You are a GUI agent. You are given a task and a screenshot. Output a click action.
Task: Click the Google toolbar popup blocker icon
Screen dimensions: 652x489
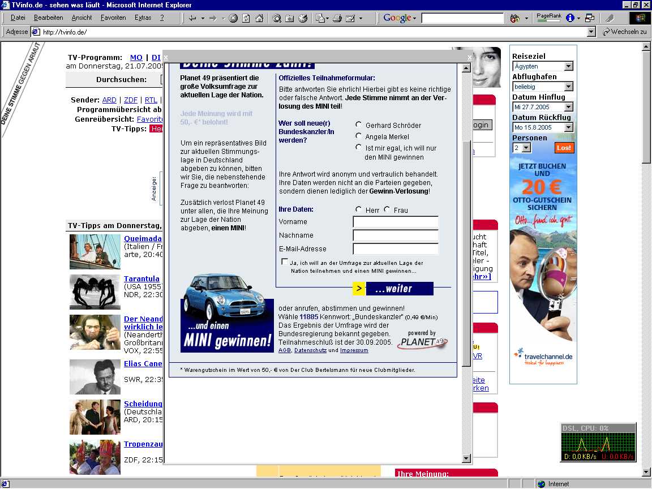[590, 18]
